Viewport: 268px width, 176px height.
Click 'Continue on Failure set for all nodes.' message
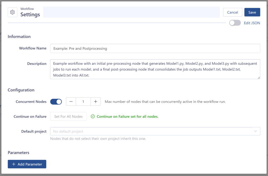pyautogui.click(x=127, y=116)
